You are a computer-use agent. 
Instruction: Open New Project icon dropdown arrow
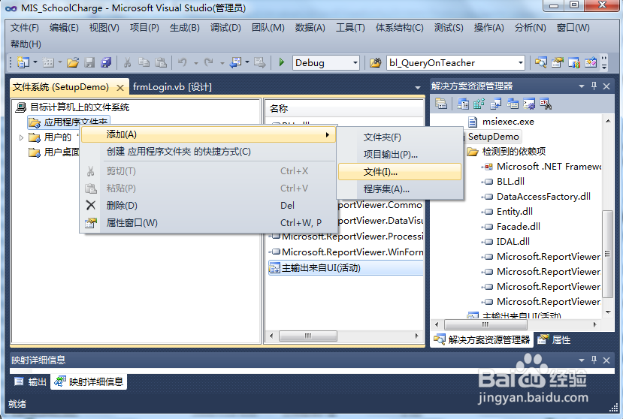(35, 62)
